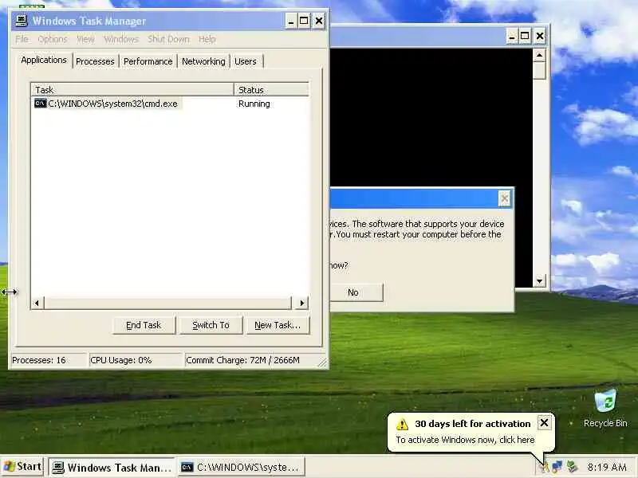Sort by the Task column header
The width and height of the screenshot is (638, 478).
point(132,90)
